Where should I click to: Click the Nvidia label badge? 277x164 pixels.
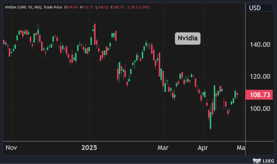coord(188,38)
